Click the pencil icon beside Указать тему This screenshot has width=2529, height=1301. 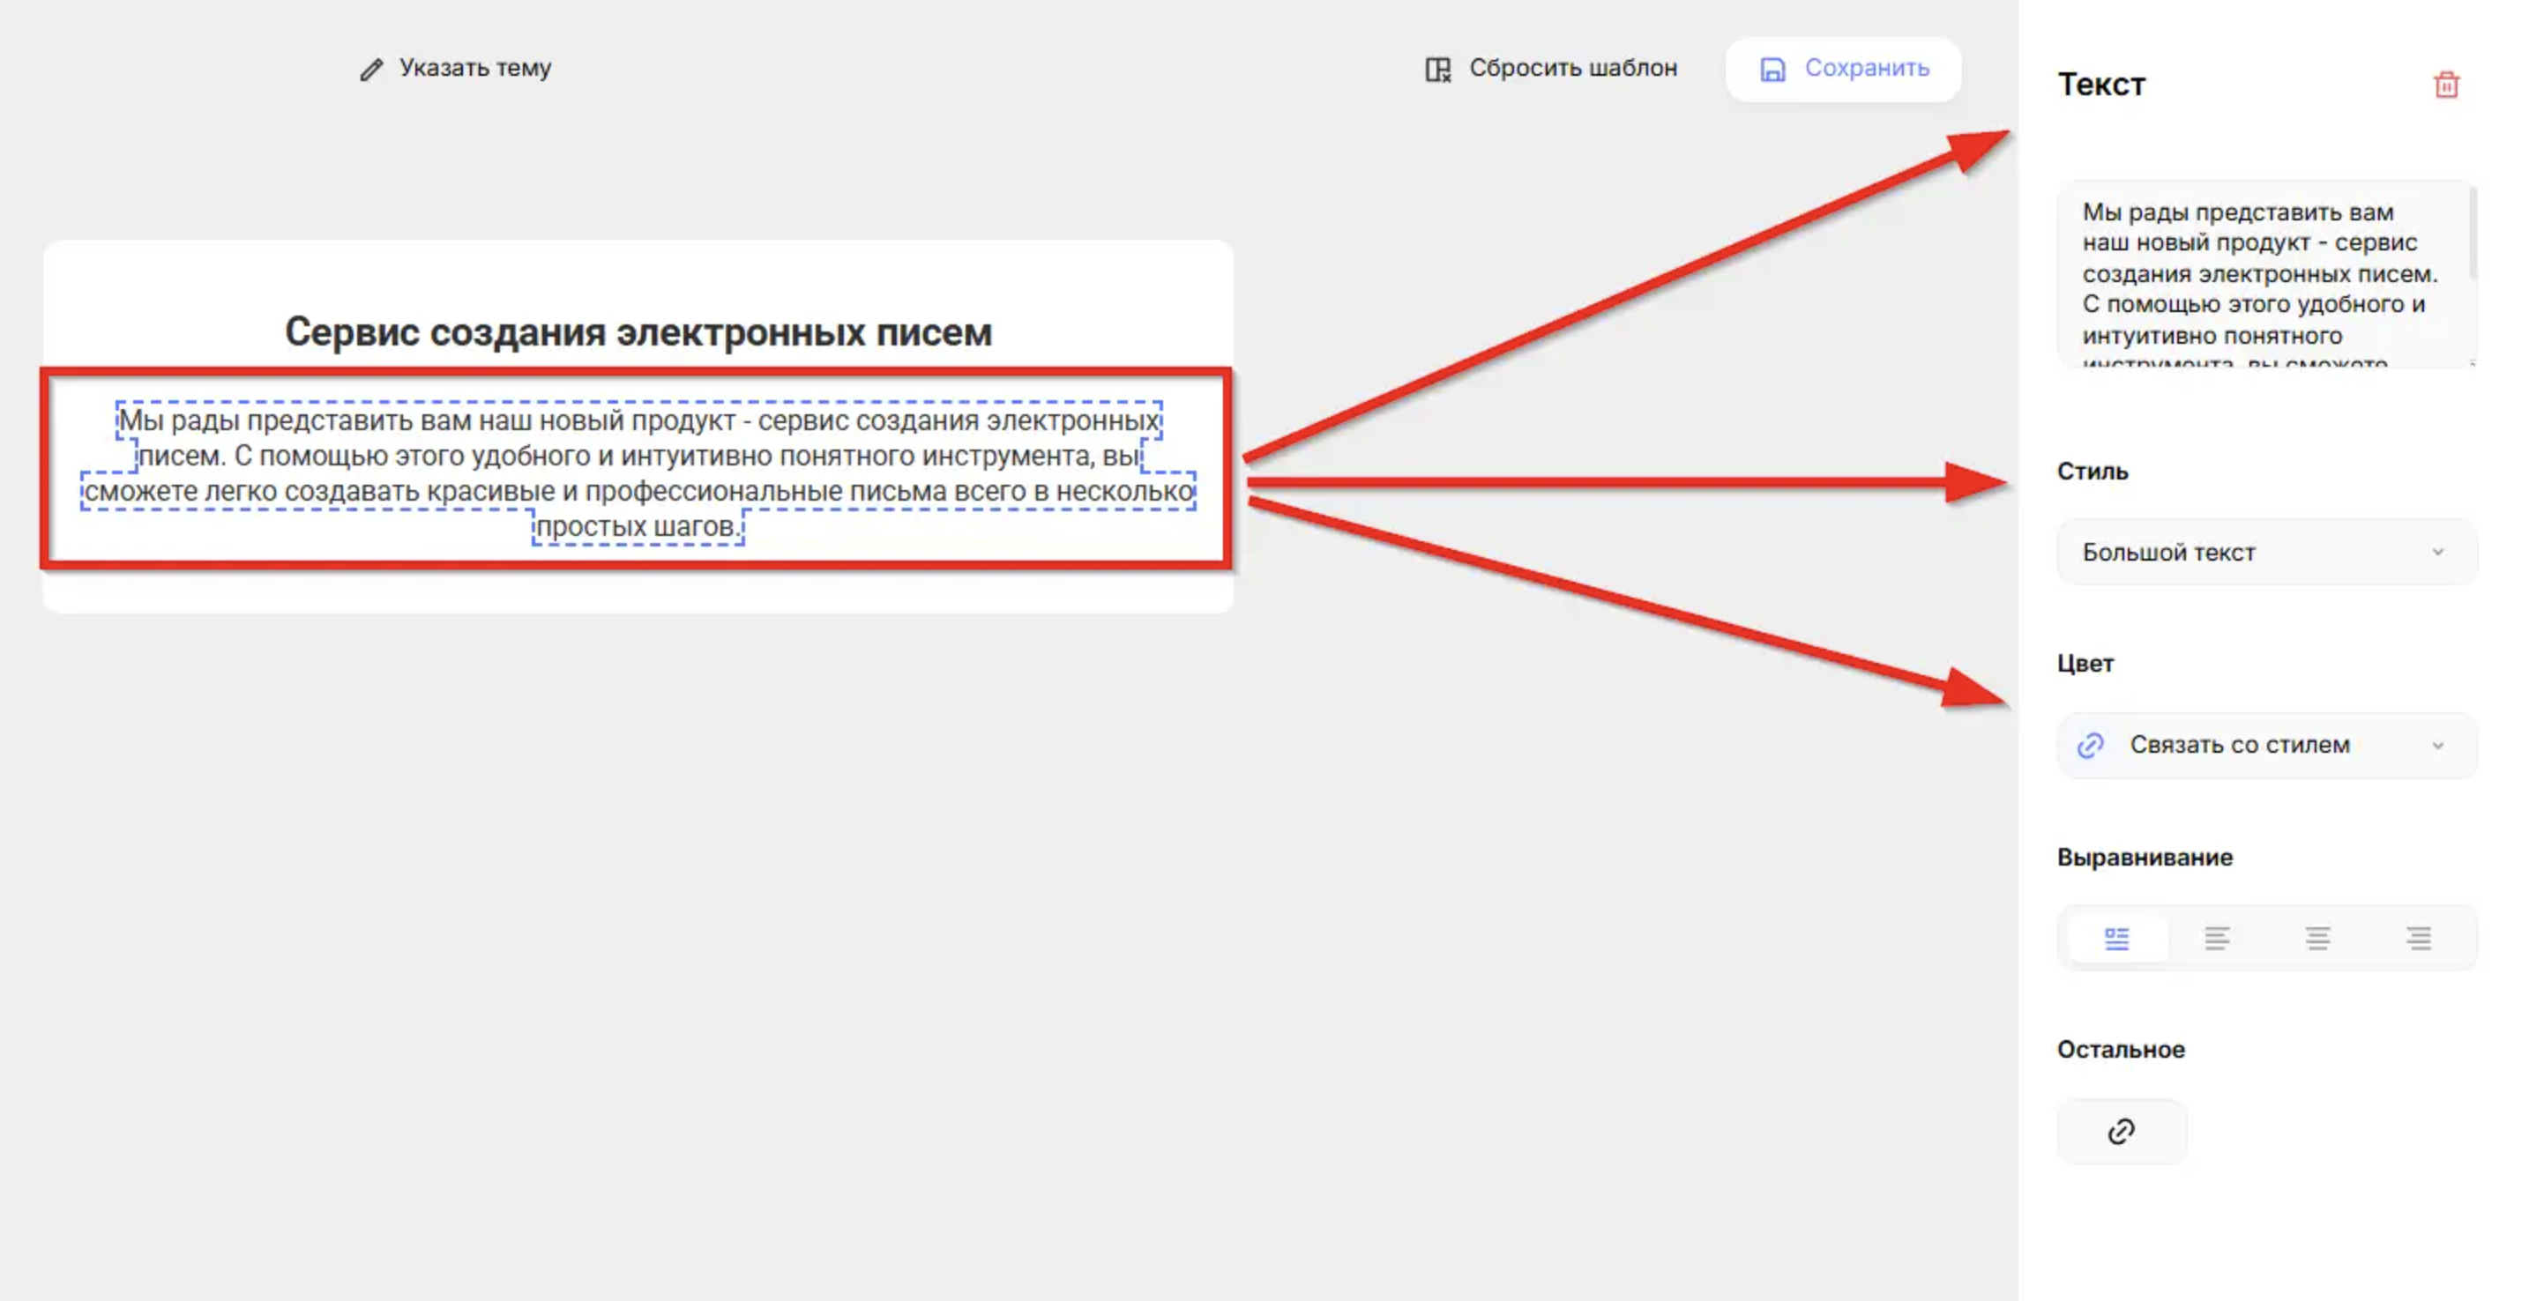tap(370, 70)
